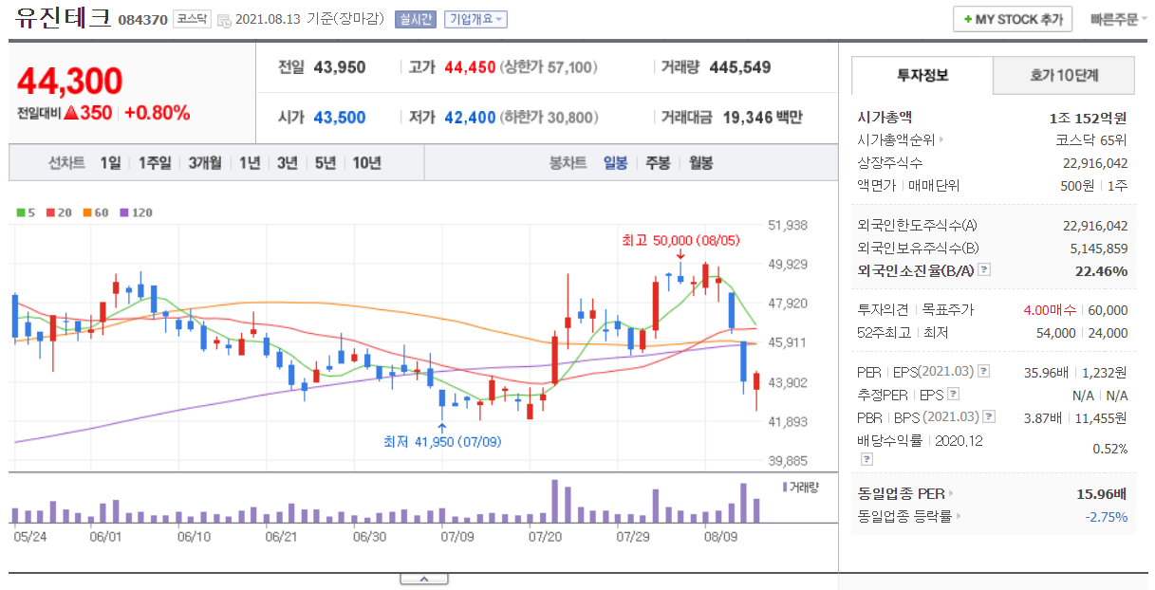Open the 시가총액순위 arrow link
This screenshot has height=590, width=1155.
pyautogui.click(x=901, y=140)
